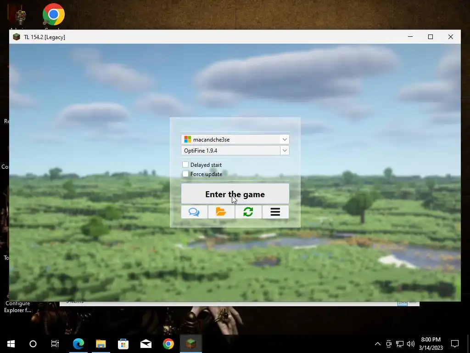470x353 pixels.
Task: Click the 8:00 PM clock on taskbar
Action: tap(431, 340)
